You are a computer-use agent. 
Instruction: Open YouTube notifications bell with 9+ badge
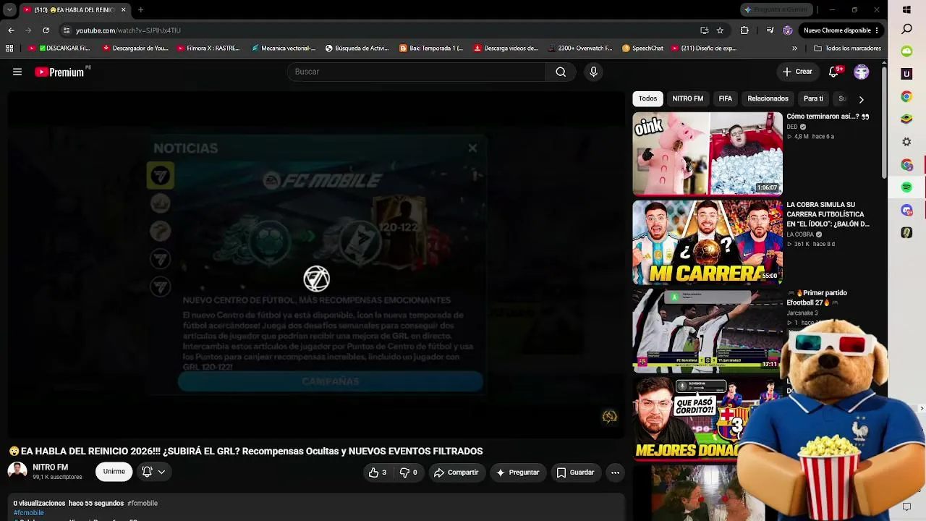pyautogui.click(x=833, y=72)
